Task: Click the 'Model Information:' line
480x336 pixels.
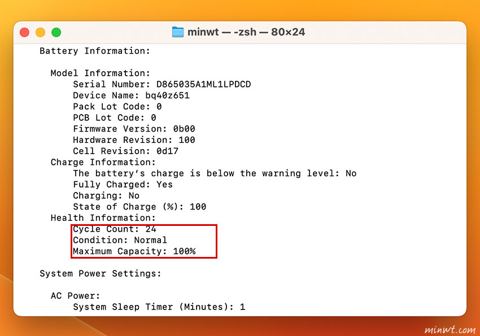Action: [x=101, y=73]
